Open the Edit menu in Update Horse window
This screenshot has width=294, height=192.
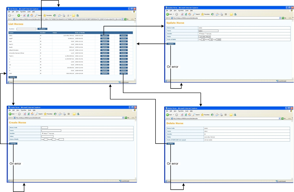coord(171,11)
